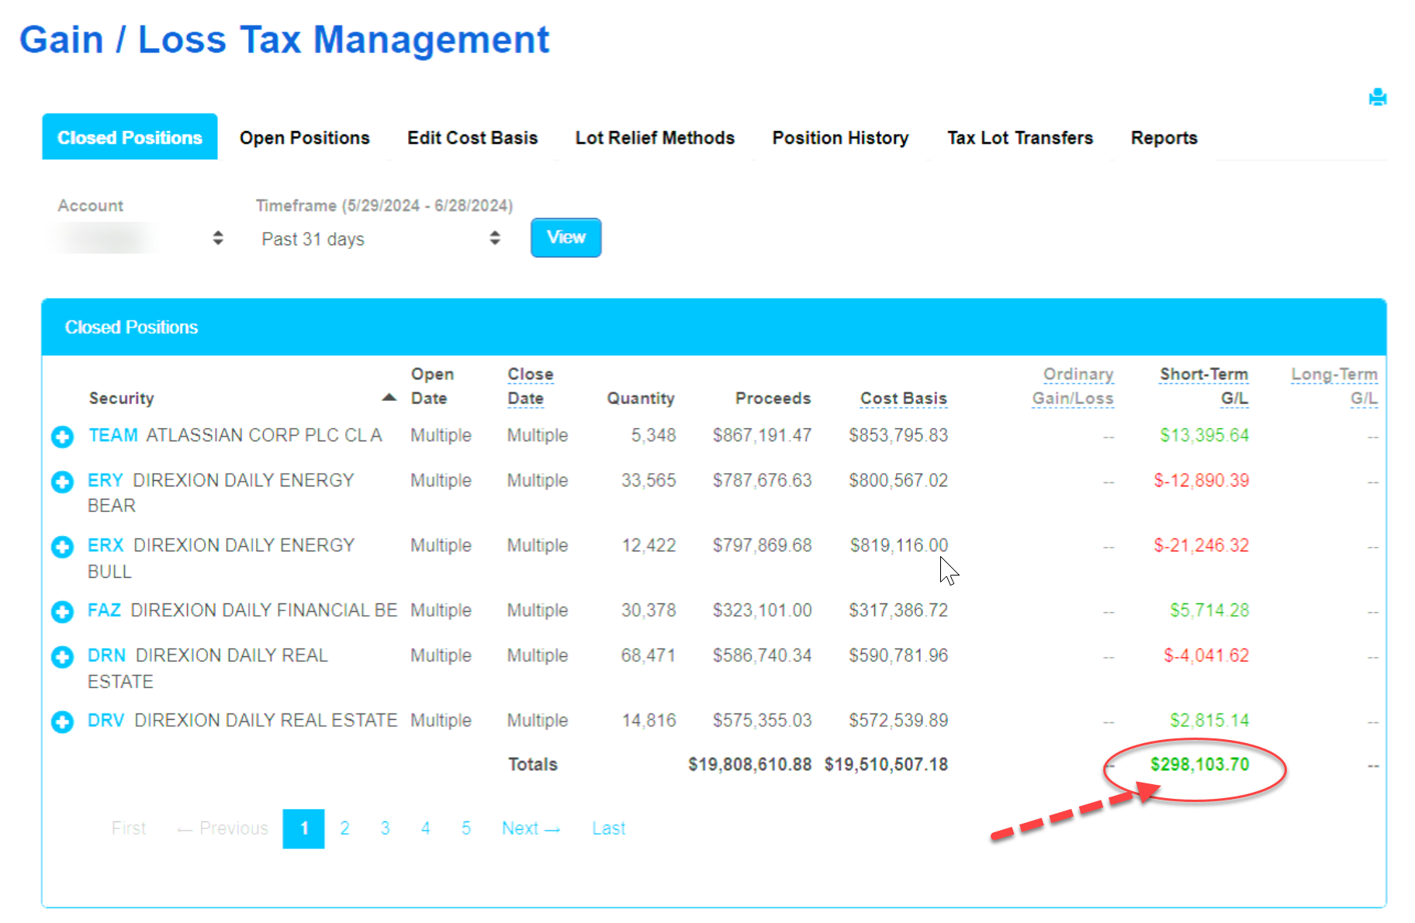
Task: Go to the Next page link
Action: [530, 828]
